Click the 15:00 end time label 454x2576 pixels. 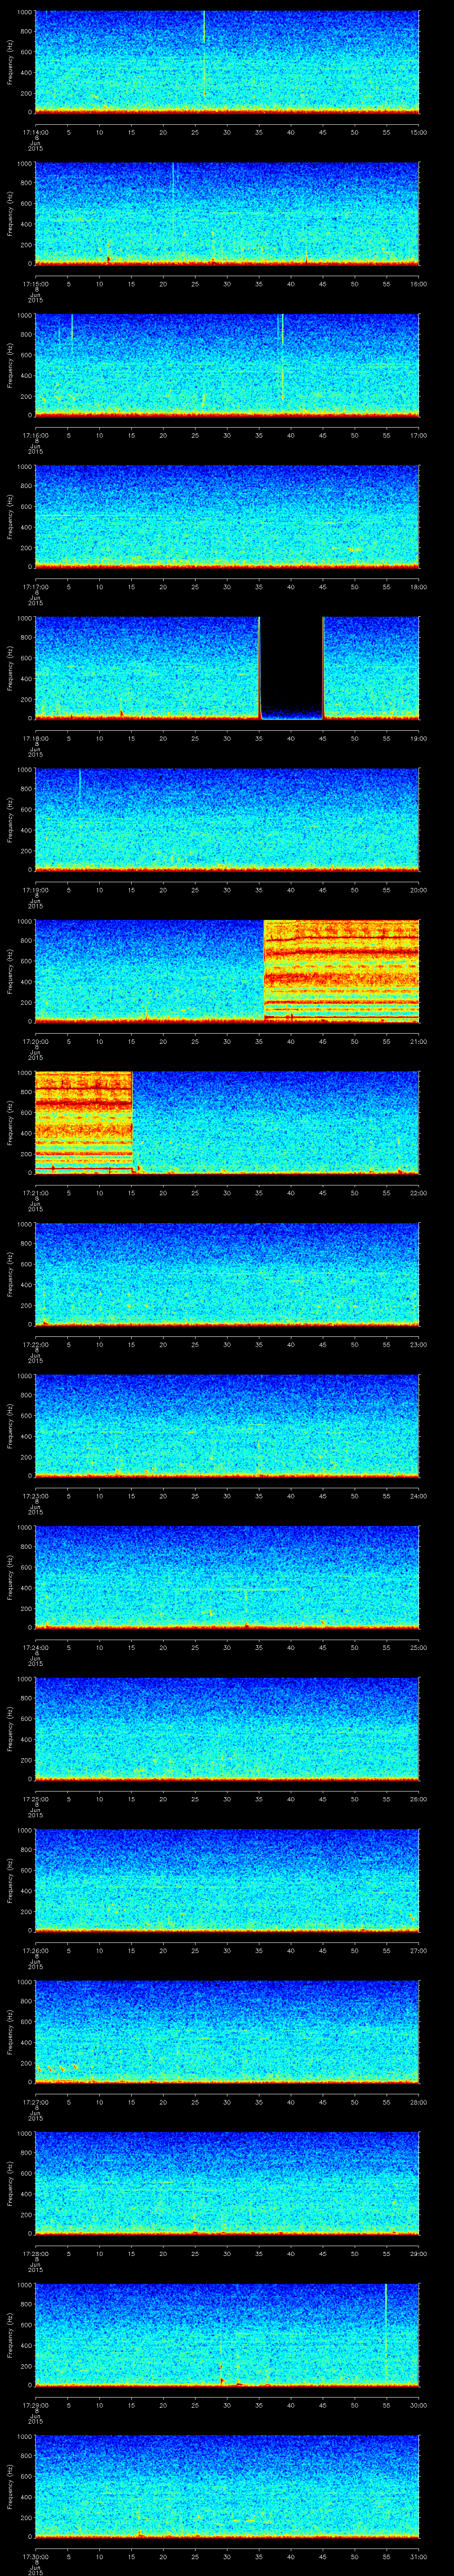[419, 132]
